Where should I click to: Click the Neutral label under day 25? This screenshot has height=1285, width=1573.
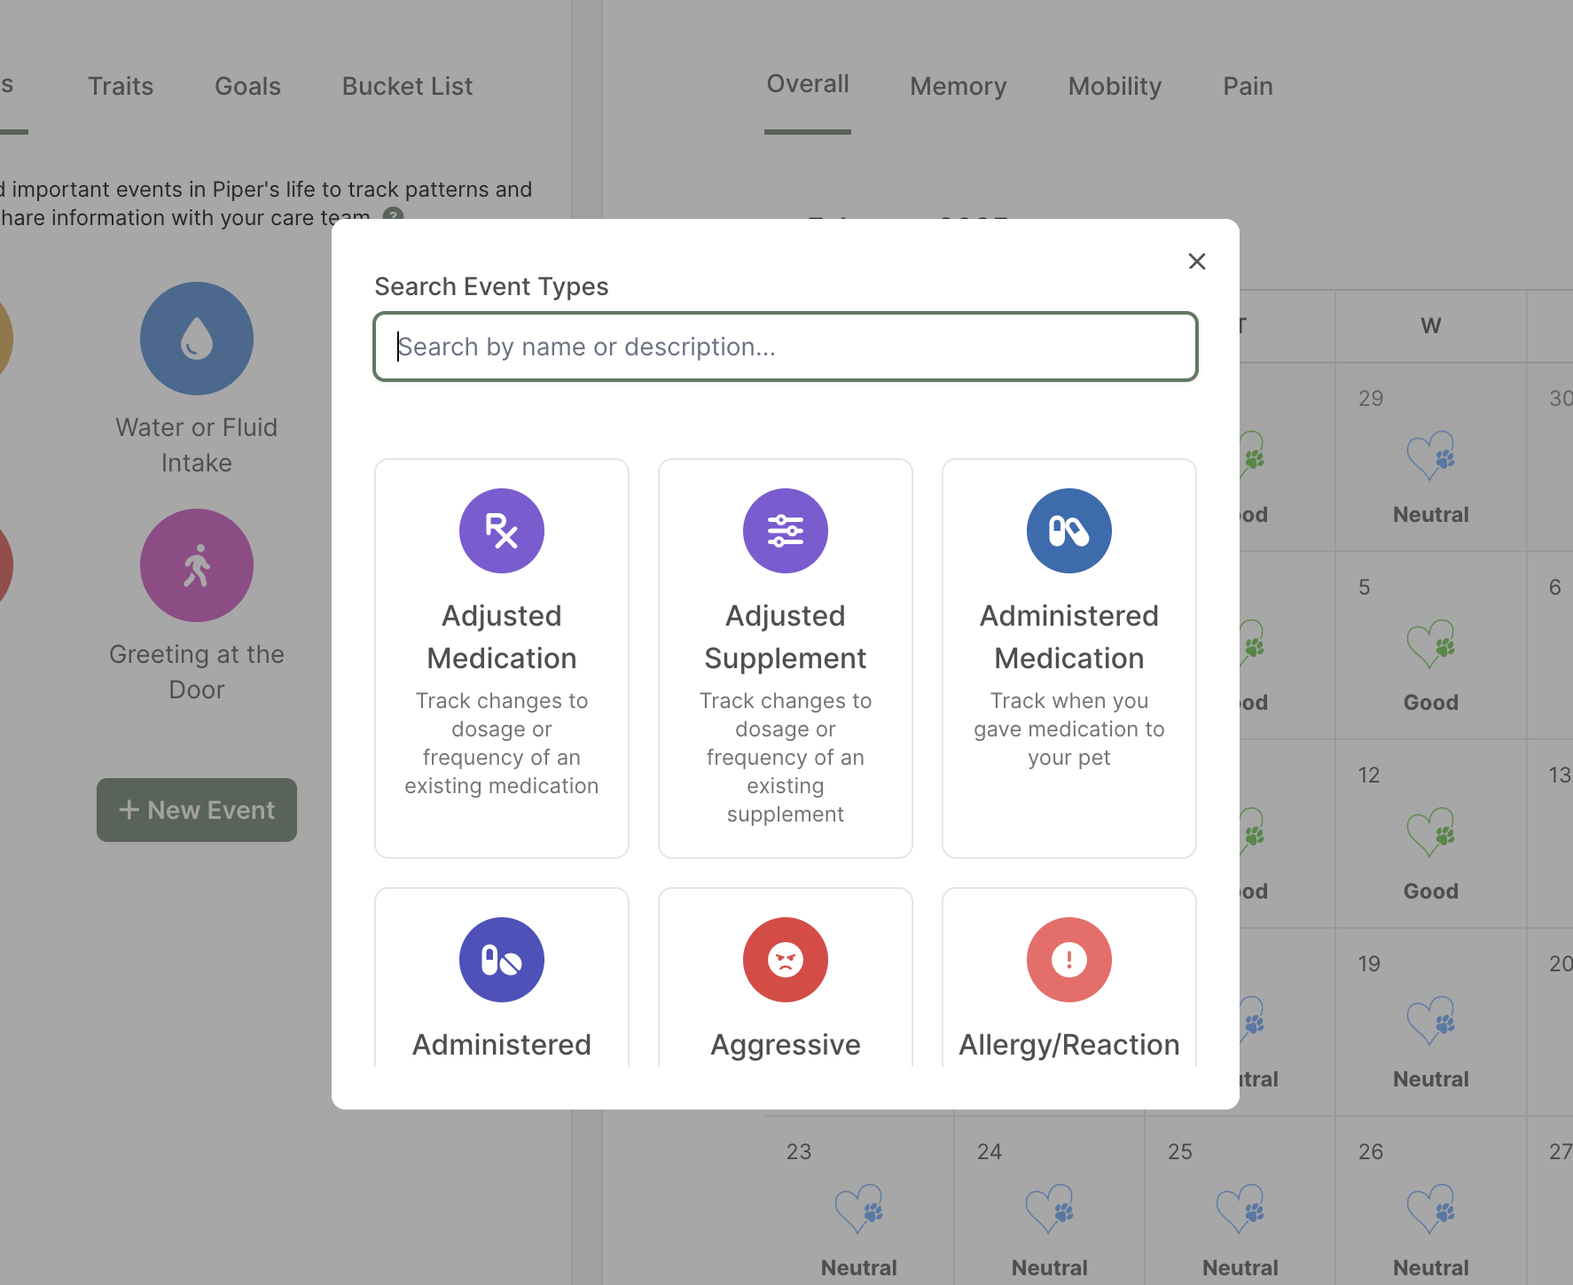(x=1240, y=1268)
